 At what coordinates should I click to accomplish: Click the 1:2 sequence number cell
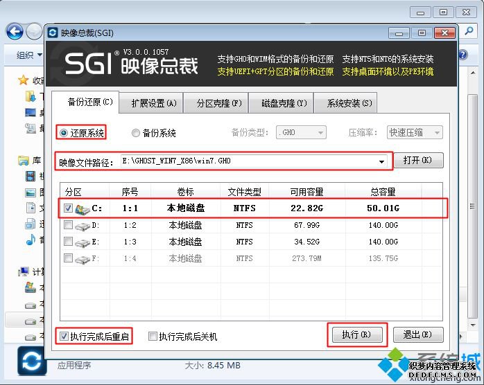point(130,225)
